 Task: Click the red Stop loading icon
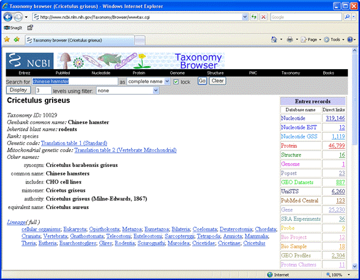pyautogui.click(x=263, y=17)
